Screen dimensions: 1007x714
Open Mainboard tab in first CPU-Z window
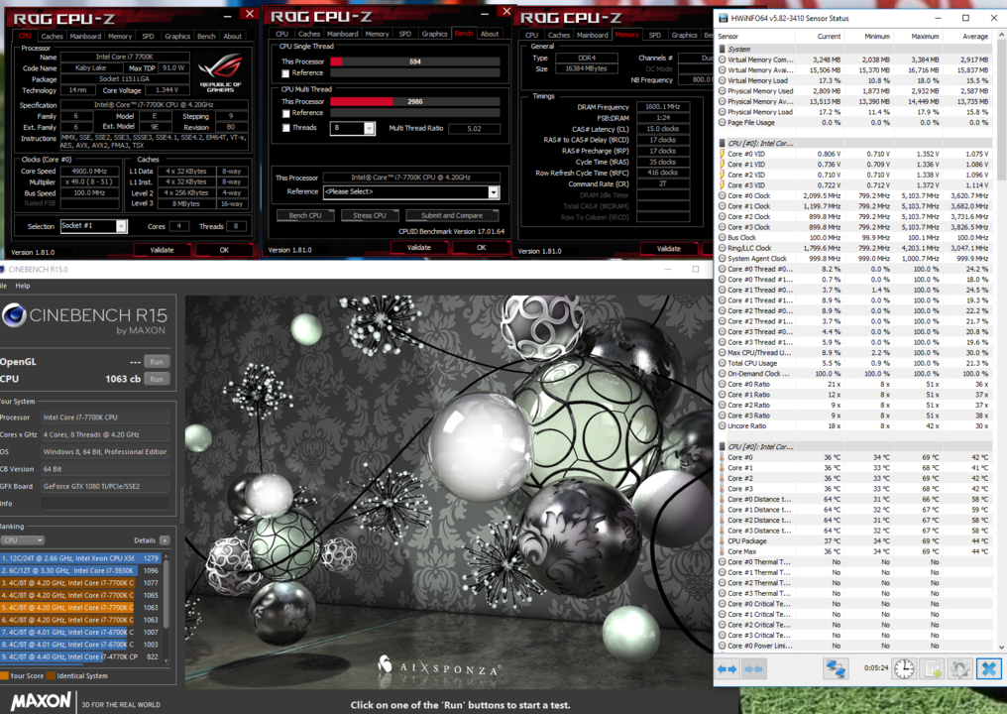(x=85, y=37)
